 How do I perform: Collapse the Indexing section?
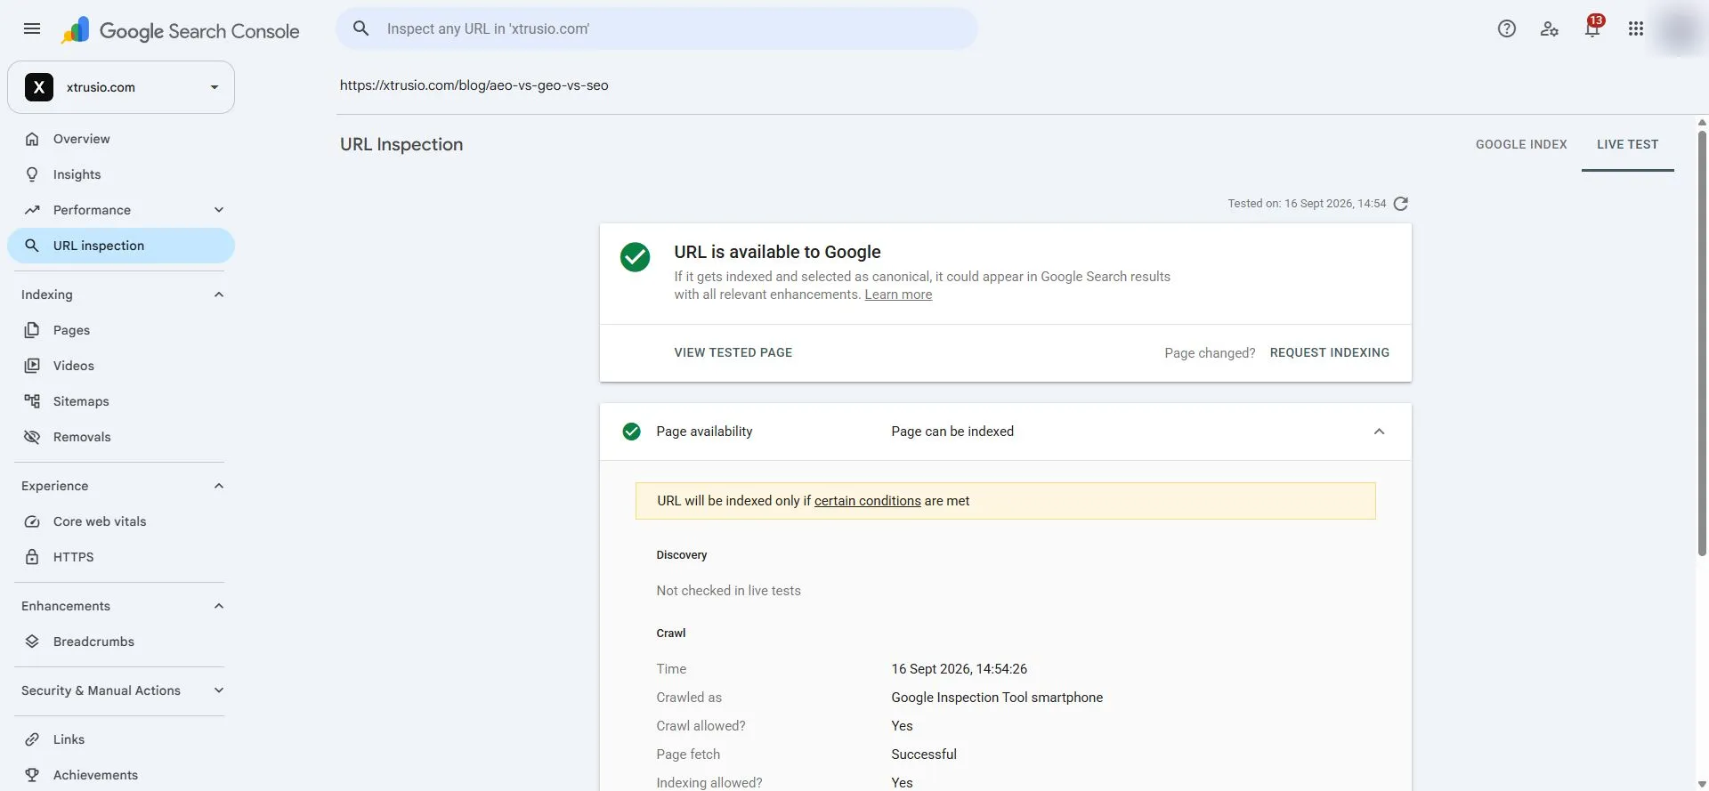(219, 295)
